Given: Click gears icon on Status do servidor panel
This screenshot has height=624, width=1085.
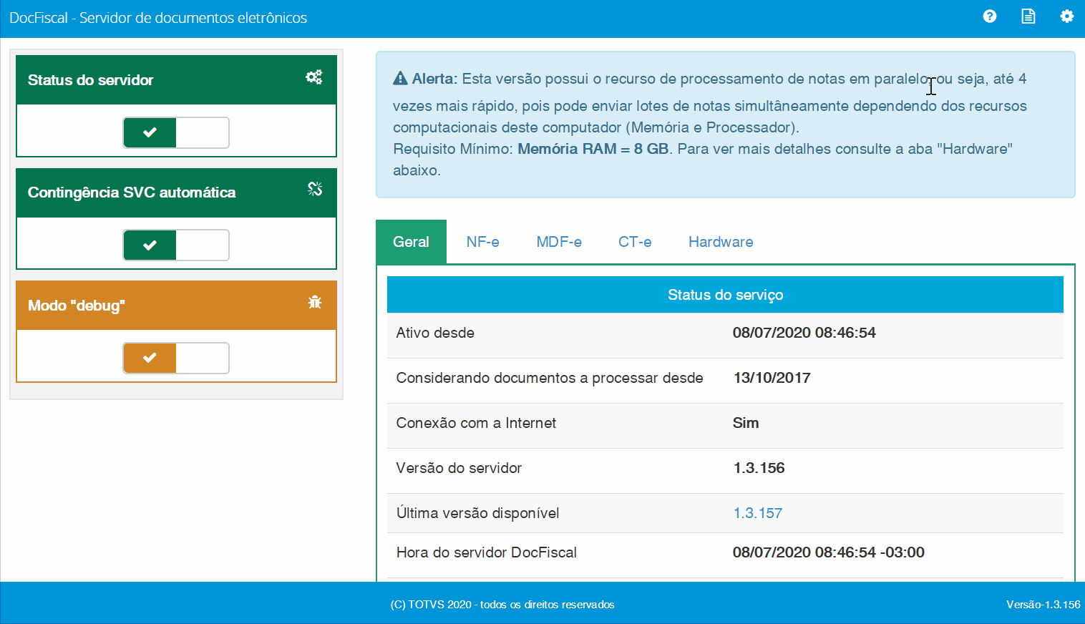Looking at the screenshot, I should [314, 77].
